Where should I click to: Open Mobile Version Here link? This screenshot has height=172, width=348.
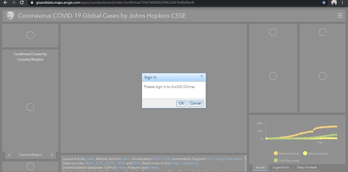point(126,159)
